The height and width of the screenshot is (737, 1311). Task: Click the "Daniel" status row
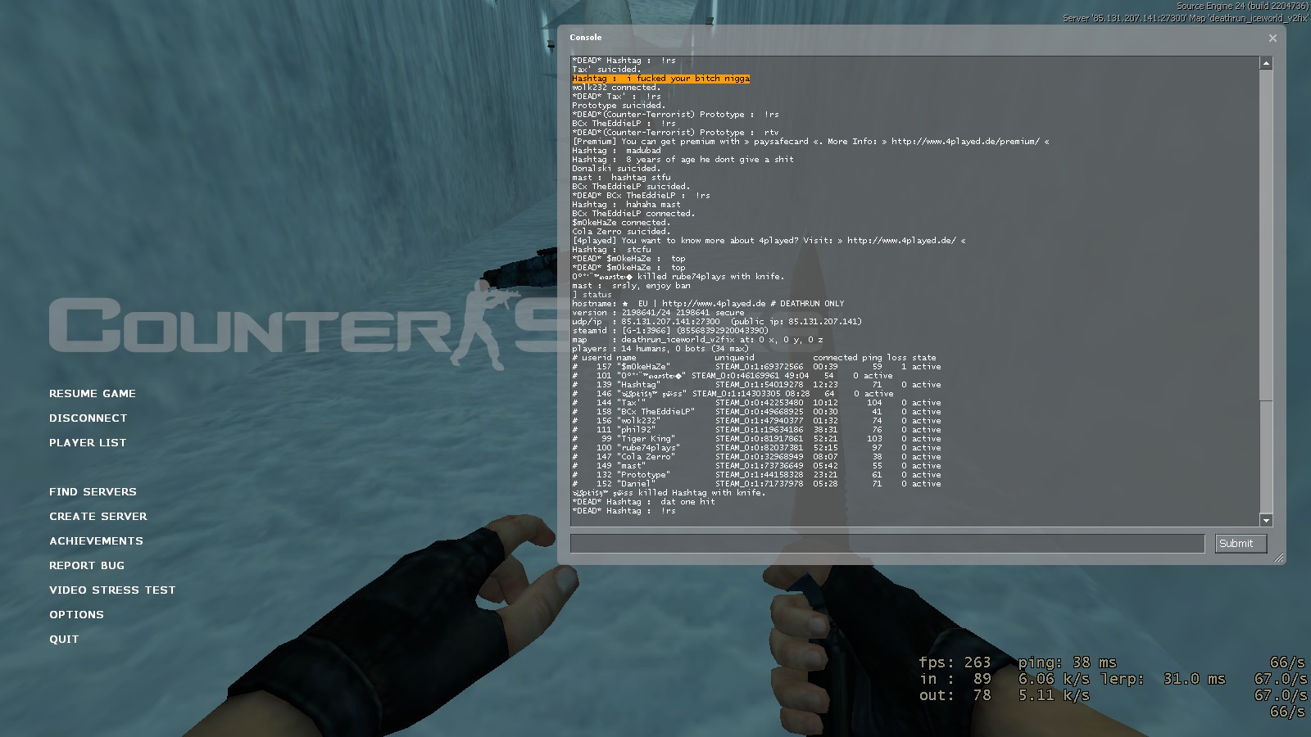756,484
